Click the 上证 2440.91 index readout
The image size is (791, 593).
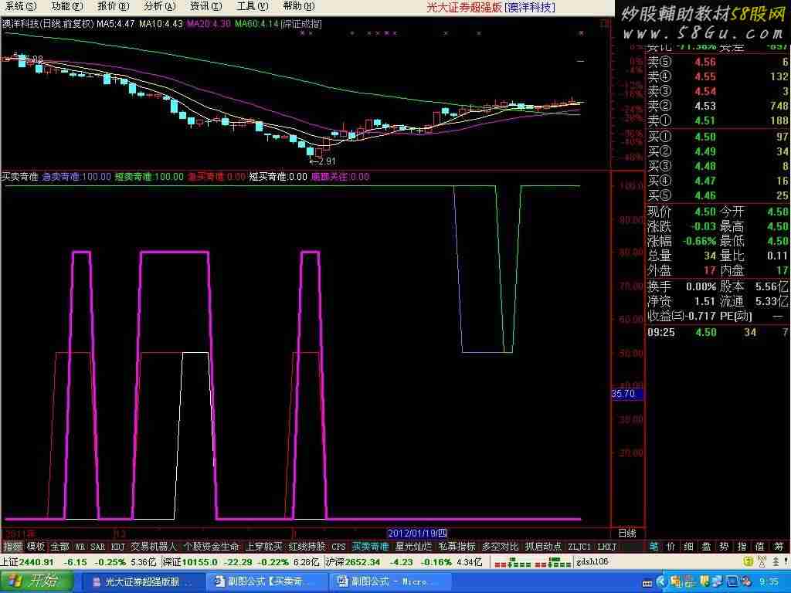(78, 562)
